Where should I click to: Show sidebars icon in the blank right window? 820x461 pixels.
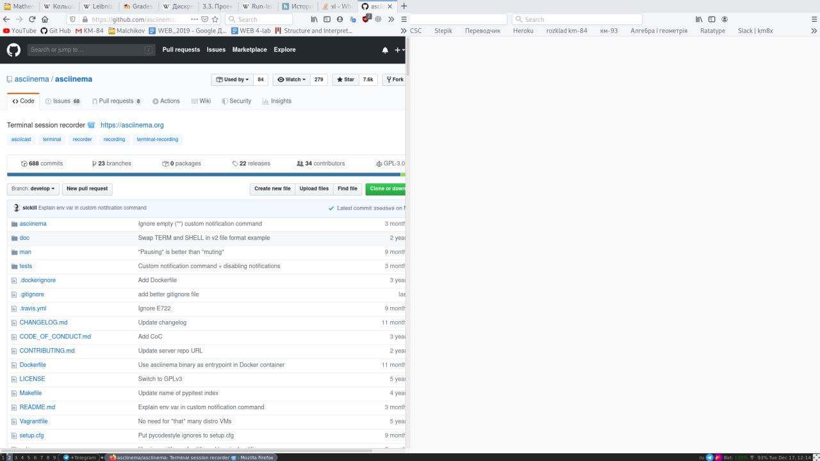pos(712,19)
